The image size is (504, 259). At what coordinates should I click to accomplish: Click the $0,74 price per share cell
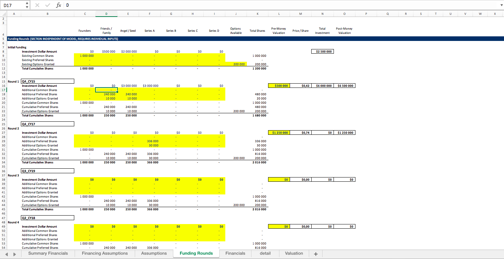[x=301, y=133]
